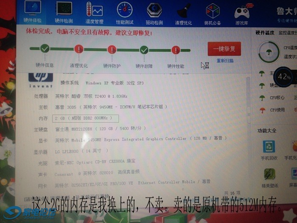
Task: Click the CPU temperature gauge dial
Action: coord(269,52)
